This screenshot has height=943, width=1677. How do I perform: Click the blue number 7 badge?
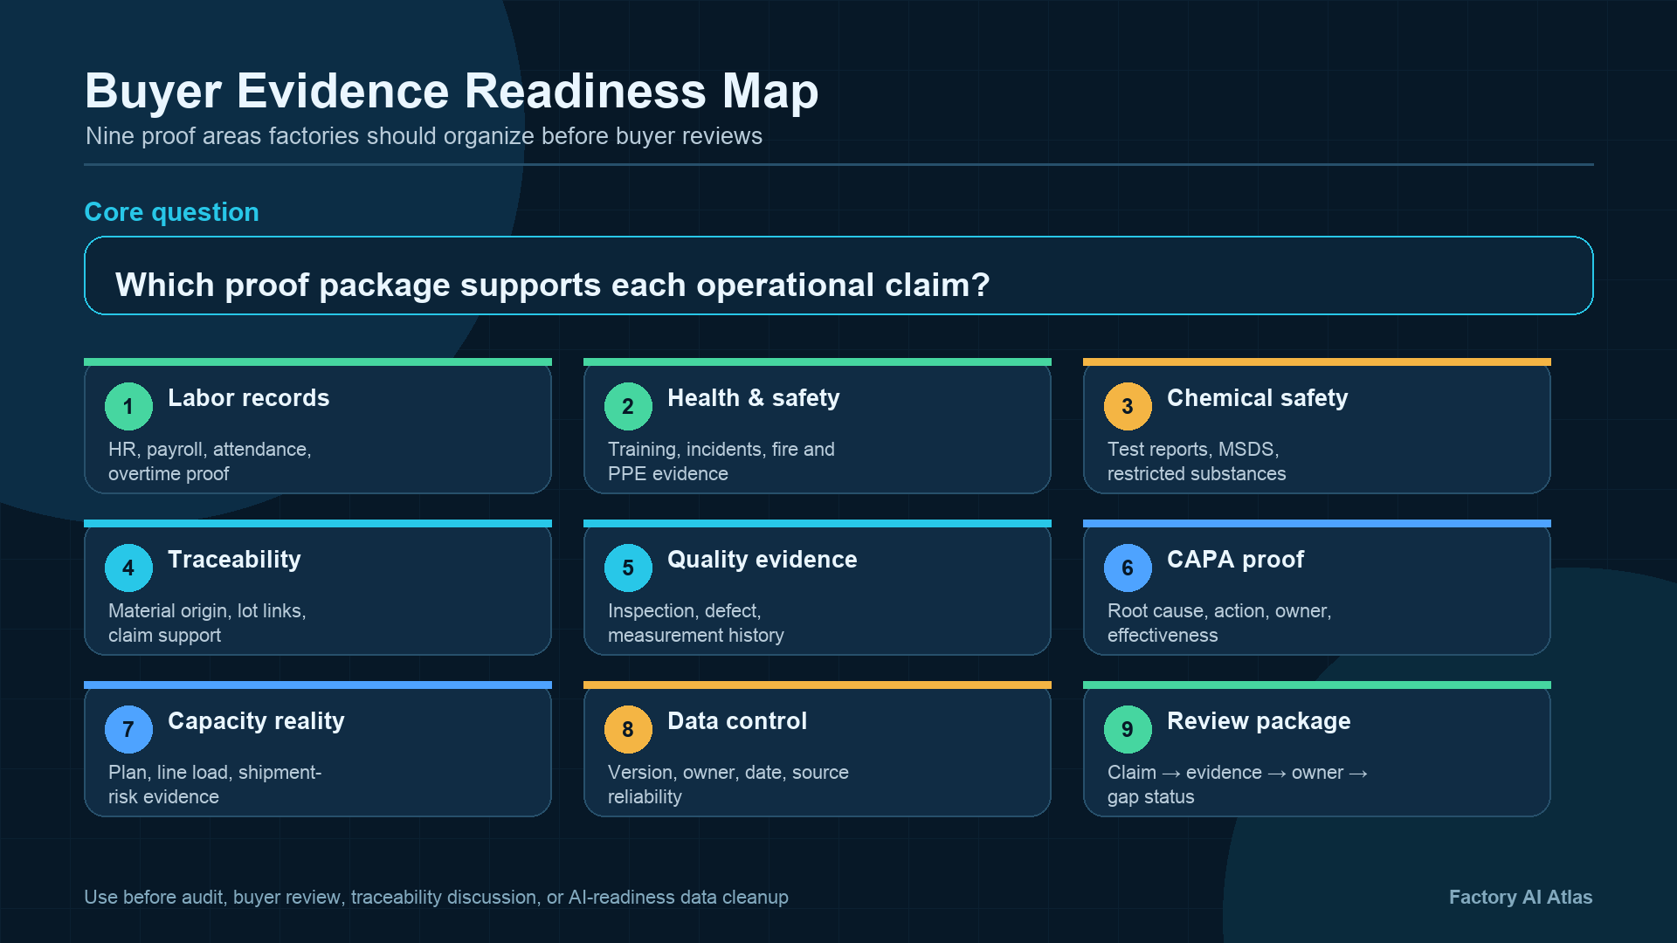pyautogui.click(x=128, y=729)
